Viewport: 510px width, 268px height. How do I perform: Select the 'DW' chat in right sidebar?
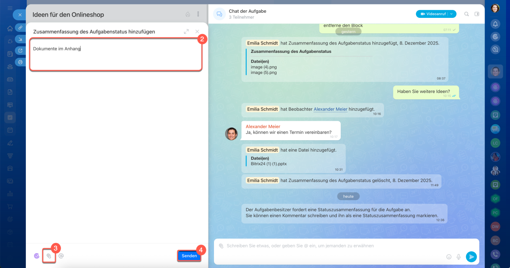(x=495, y=226)
